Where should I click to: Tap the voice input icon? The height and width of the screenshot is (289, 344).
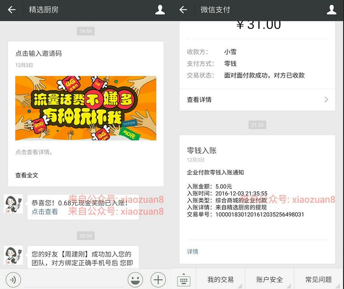point(13,280)
